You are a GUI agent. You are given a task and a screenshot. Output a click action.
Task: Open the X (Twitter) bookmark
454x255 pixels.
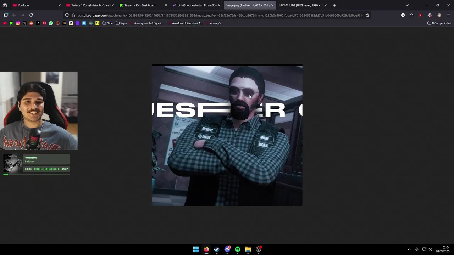pyautogui.click(x=24, y=23)
